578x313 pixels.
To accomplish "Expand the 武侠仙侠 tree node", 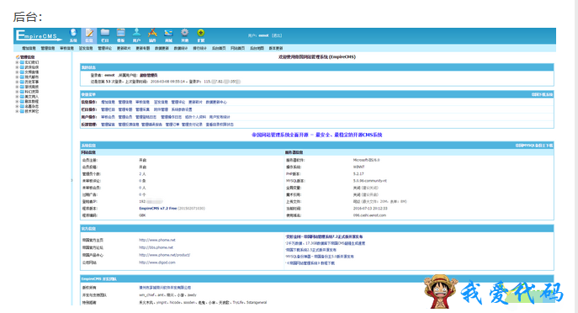I will click(x=17, y=67).
